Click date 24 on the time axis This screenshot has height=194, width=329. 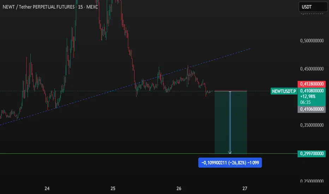[47, 188]
